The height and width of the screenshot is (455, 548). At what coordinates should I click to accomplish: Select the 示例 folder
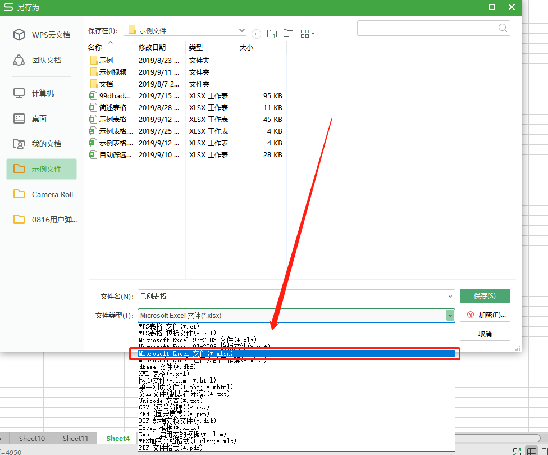click(102, 61)
